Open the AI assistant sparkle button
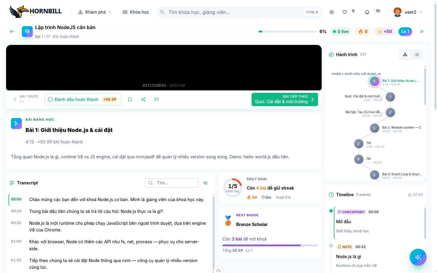 tap(418, 257)
